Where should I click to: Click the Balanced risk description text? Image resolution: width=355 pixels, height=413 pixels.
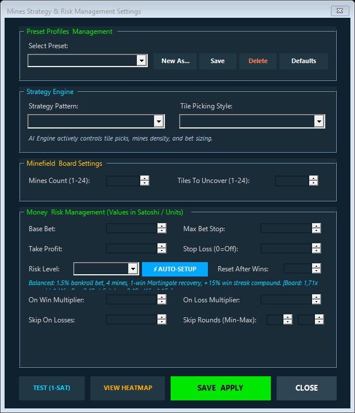click(173, 283)
